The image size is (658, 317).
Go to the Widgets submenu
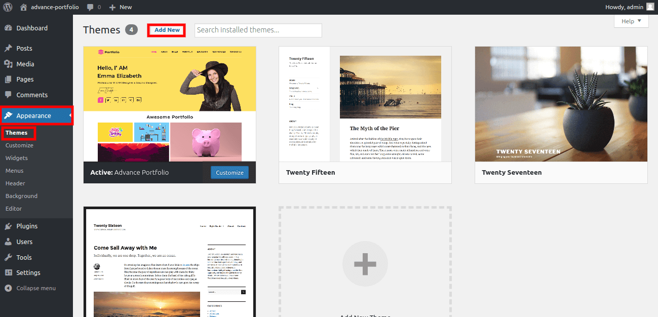point(17,158)
